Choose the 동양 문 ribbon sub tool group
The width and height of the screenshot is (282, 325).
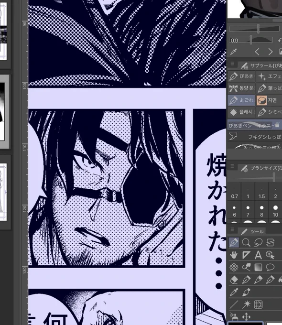[241, 88]
